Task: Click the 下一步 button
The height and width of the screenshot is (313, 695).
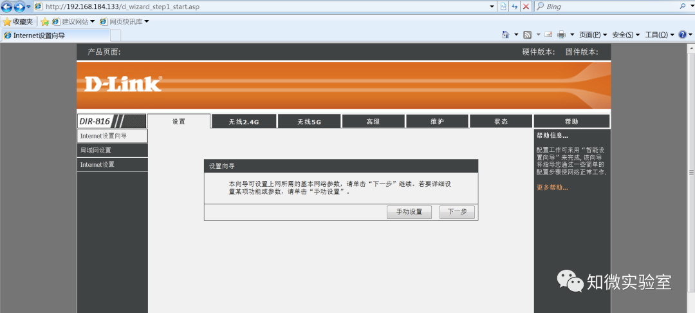Action: pyautogui.click(x=457, y=212)
